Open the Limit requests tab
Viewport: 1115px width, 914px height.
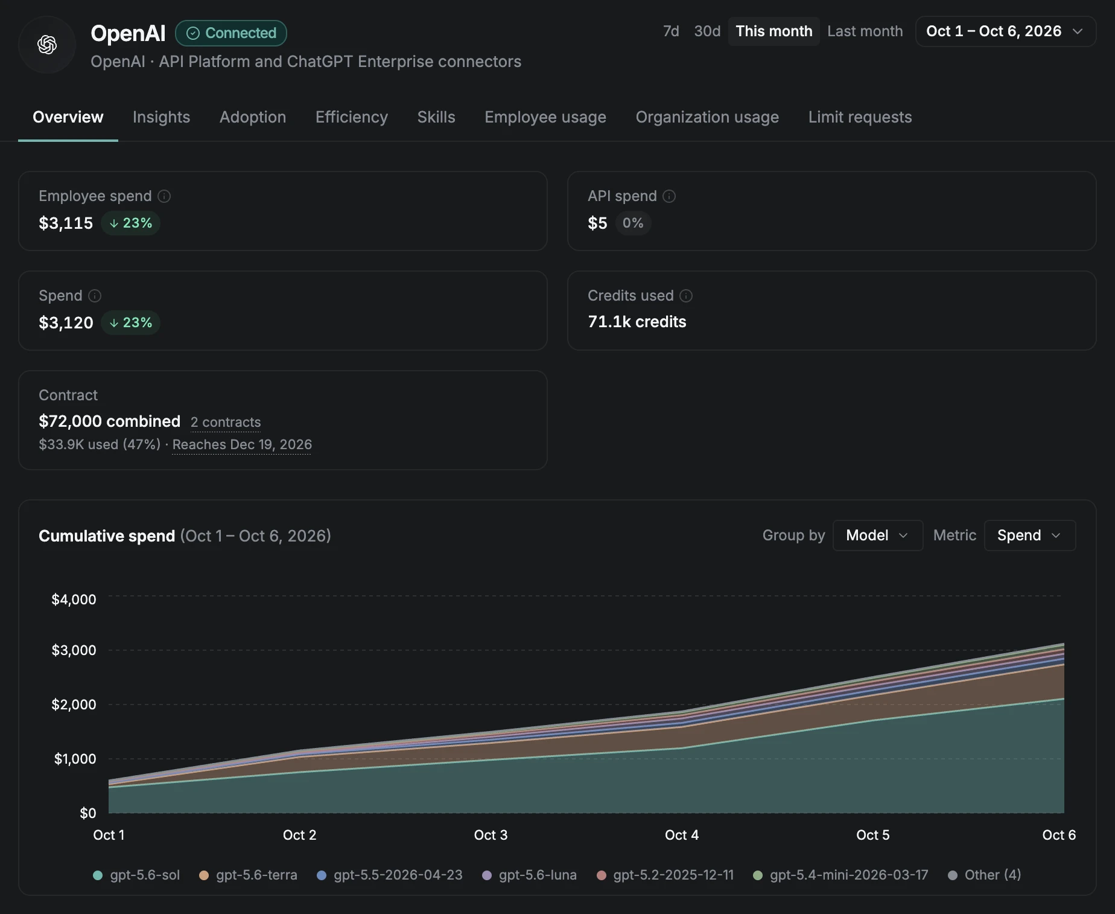pos(860,117)
